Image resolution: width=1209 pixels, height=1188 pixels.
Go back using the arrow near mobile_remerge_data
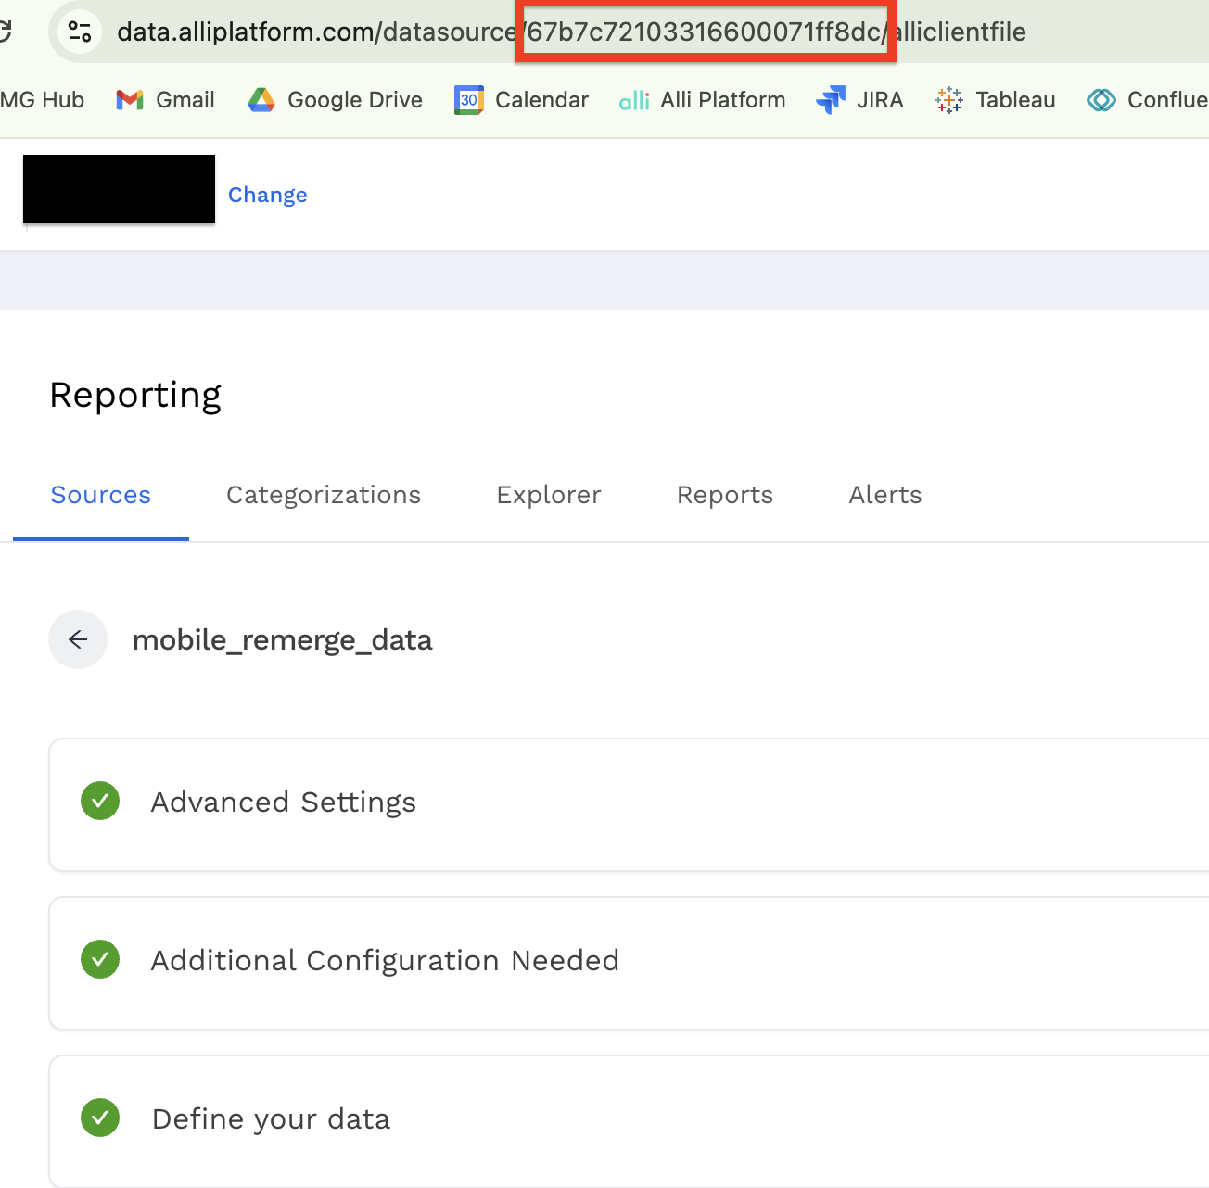(x=78, y=639)
